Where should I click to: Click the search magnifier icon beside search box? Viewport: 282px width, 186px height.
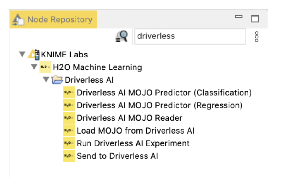click(122, 37)
